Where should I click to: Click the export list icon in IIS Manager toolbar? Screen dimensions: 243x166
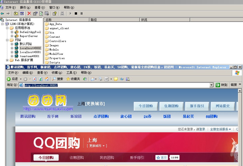[x=47, y=14]
